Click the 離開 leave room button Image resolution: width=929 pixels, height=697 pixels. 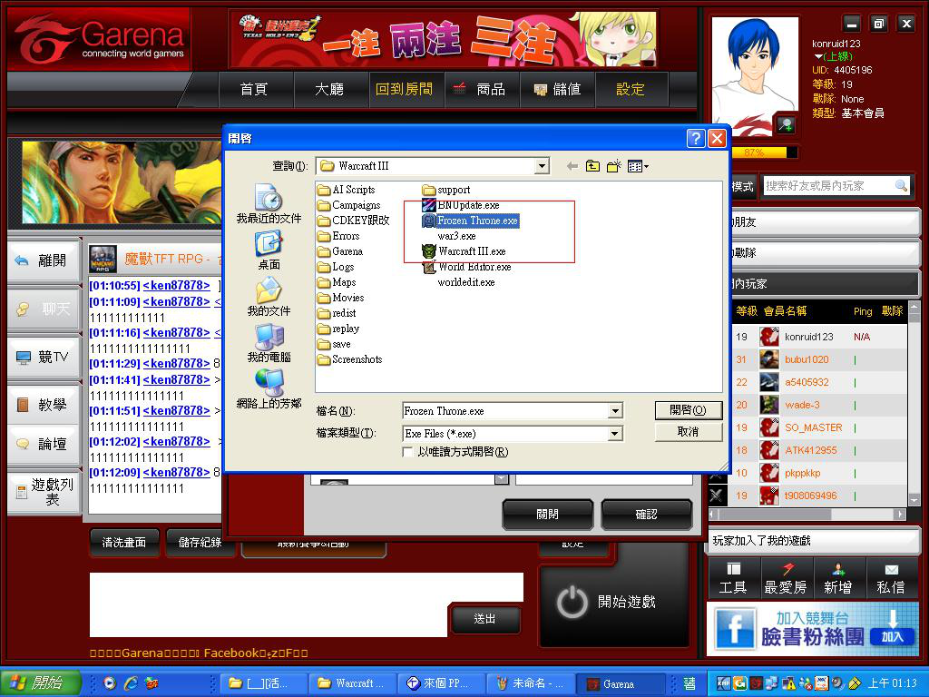pos(44,260)
